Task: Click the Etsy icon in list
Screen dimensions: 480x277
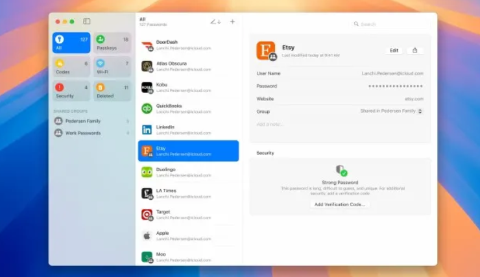Action: 147,151
